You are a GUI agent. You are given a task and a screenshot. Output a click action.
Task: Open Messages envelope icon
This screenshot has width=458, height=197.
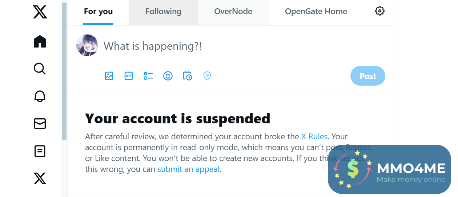[x=40, y=124]
